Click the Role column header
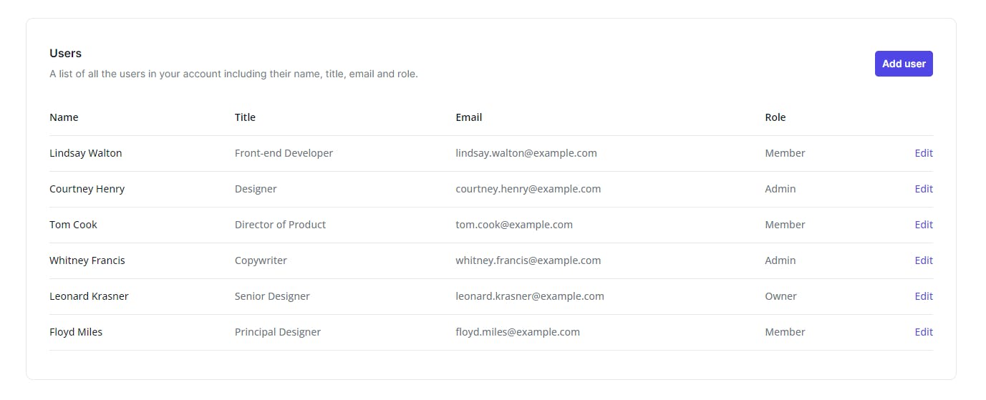Viewport: 986px width, 400px height. 775,117
